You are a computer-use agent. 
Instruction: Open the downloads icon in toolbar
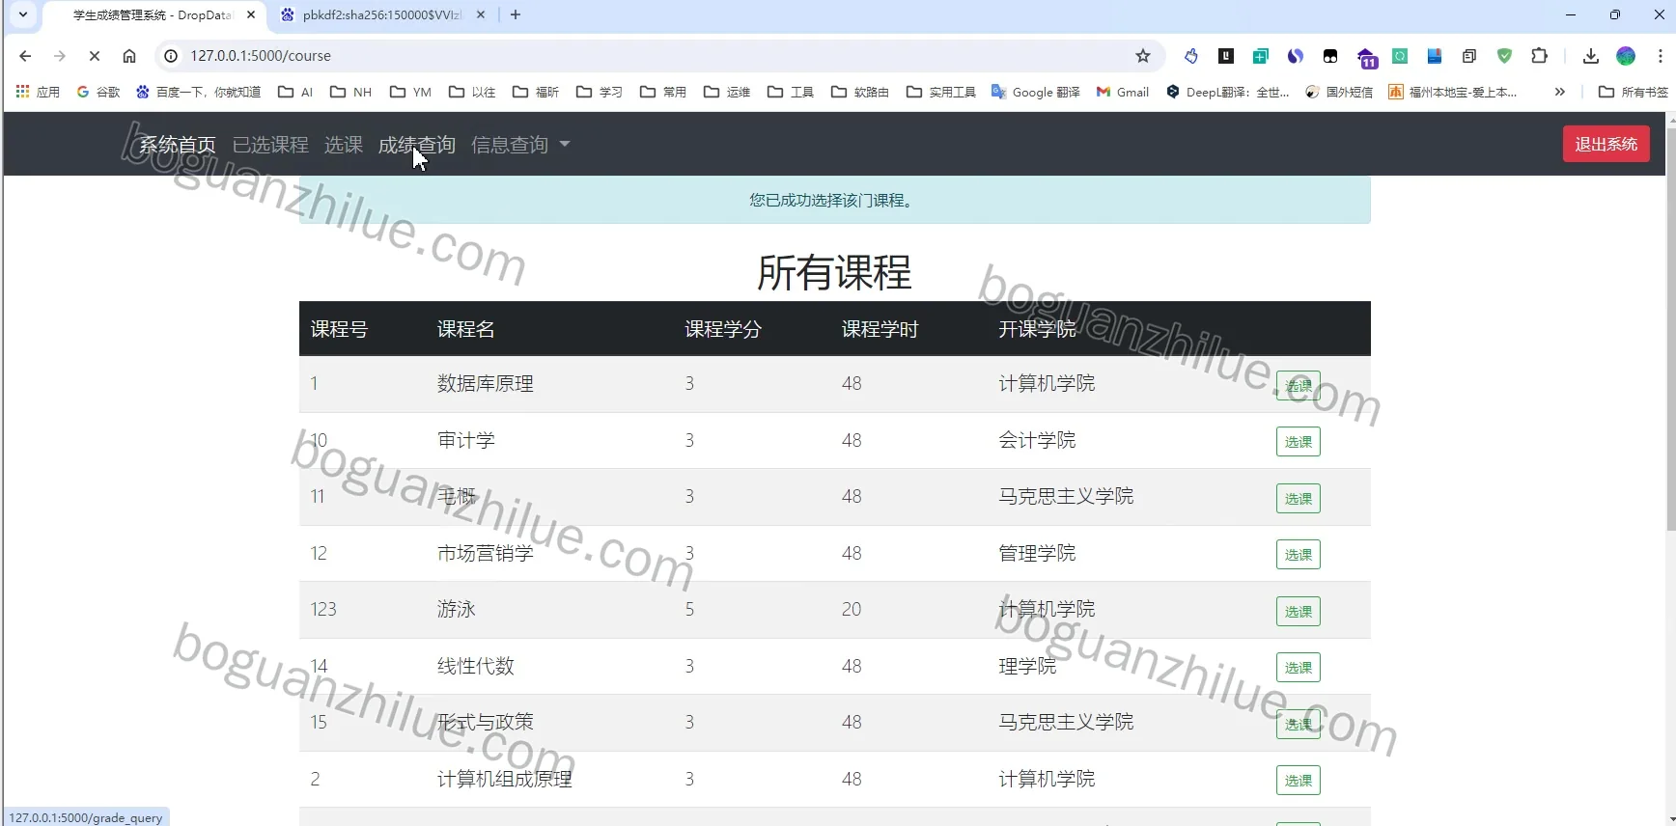pyautogui.click(x=1591, y=56)
